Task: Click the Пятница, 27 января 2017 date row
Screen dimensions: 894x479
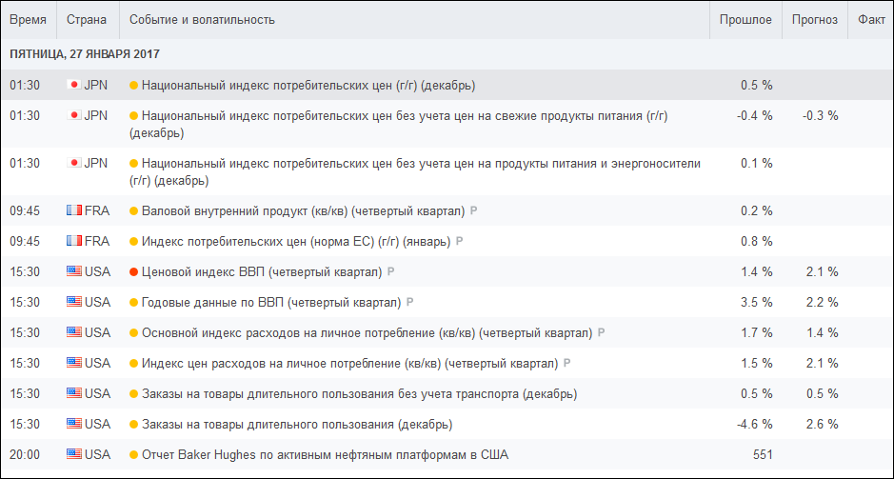Action: [x=447, y=54]
